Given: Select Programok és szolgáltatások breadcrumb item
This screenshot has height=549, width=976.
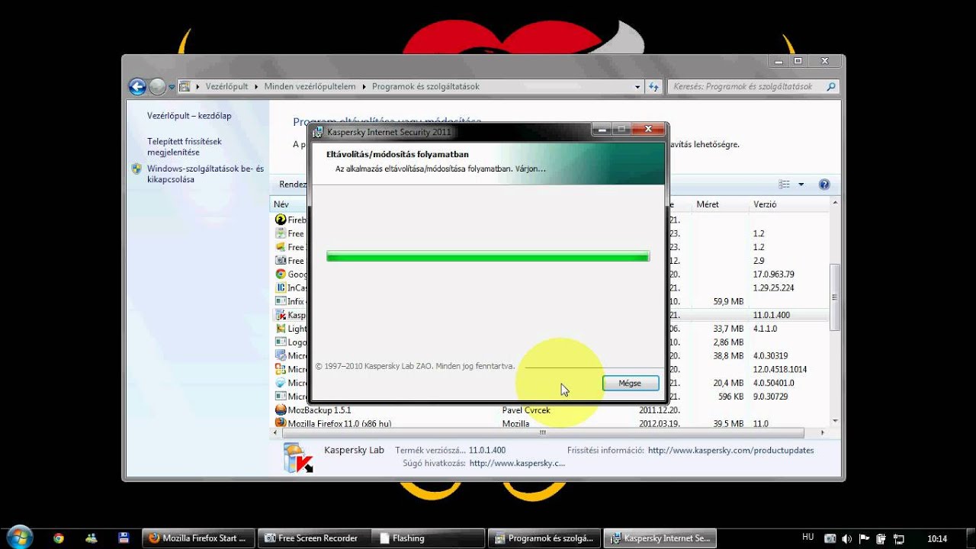Looking at the screenshot, I should [x=425, y=87].
